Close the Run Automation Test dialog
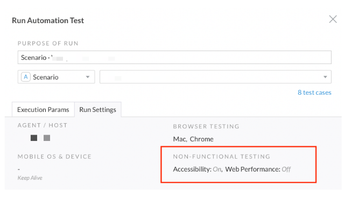Image resolution: width=351 pixels, height=205 pixels. (x=333, y=19)
